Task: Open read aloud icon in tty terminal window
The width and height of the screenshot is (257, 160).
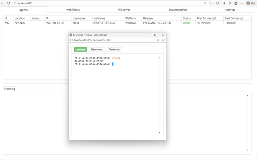Action: pyautogui.click(x=163, y=40)
